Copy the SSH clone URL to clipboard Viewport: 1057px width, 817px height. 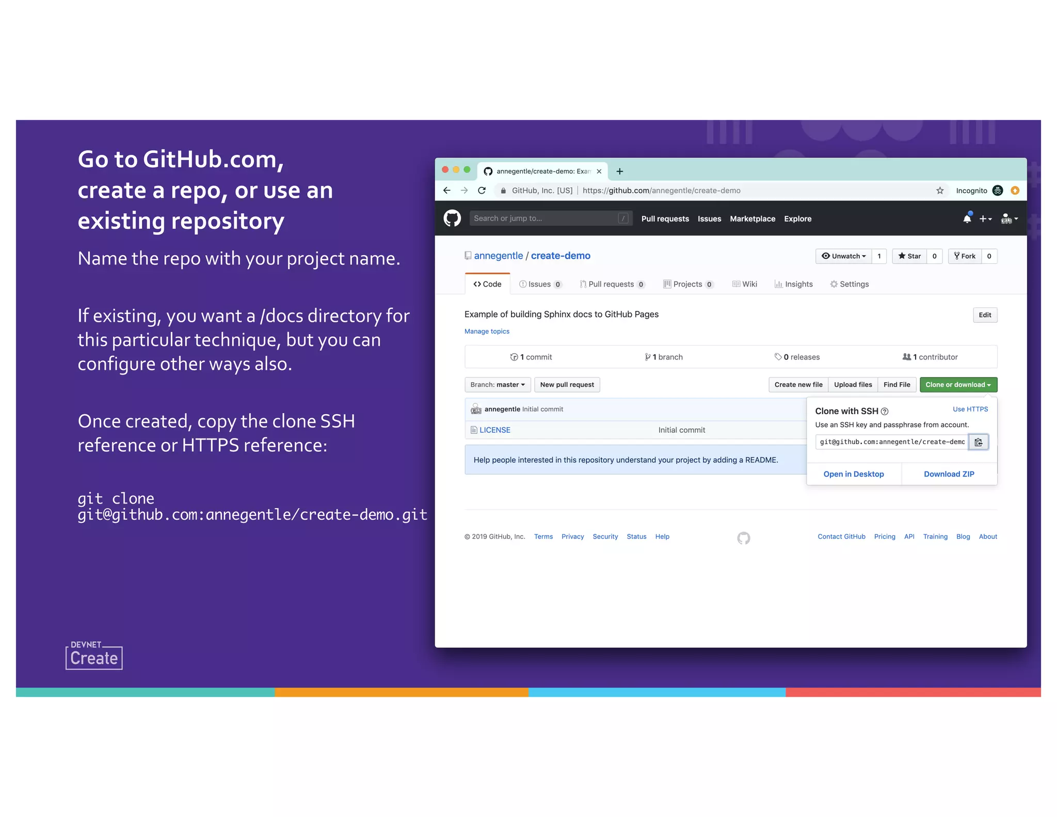[x=978, y=442]
